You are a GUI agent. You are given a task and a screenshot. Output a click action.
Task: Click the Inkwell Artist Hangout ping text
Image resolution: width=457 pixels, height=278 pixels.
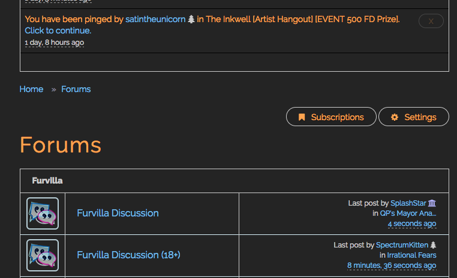coord(298,19)
